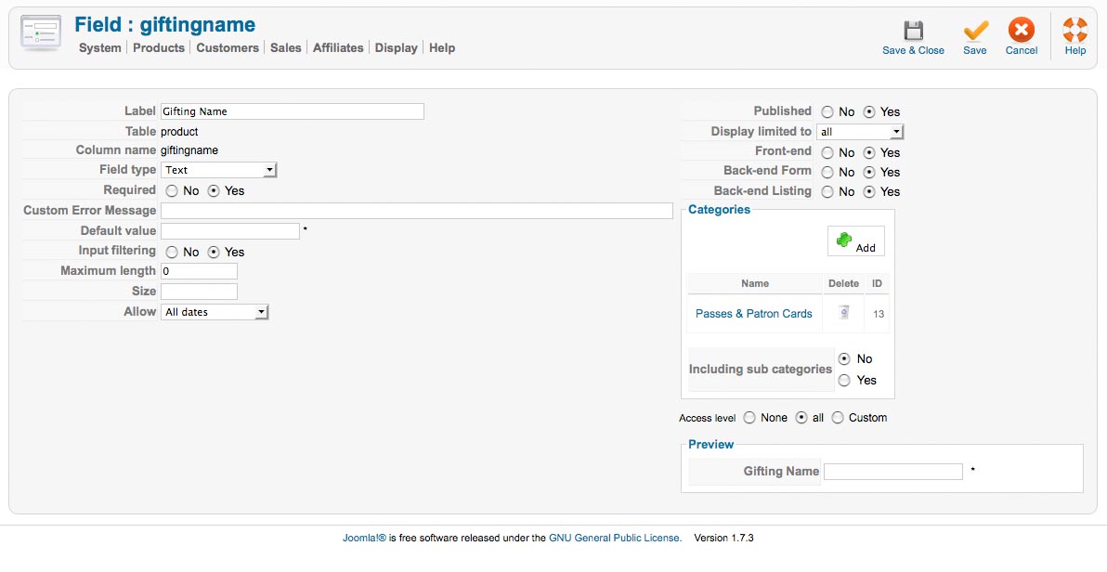
Task: Open the Passes & Patron Cards link
Action: (753, 314)
